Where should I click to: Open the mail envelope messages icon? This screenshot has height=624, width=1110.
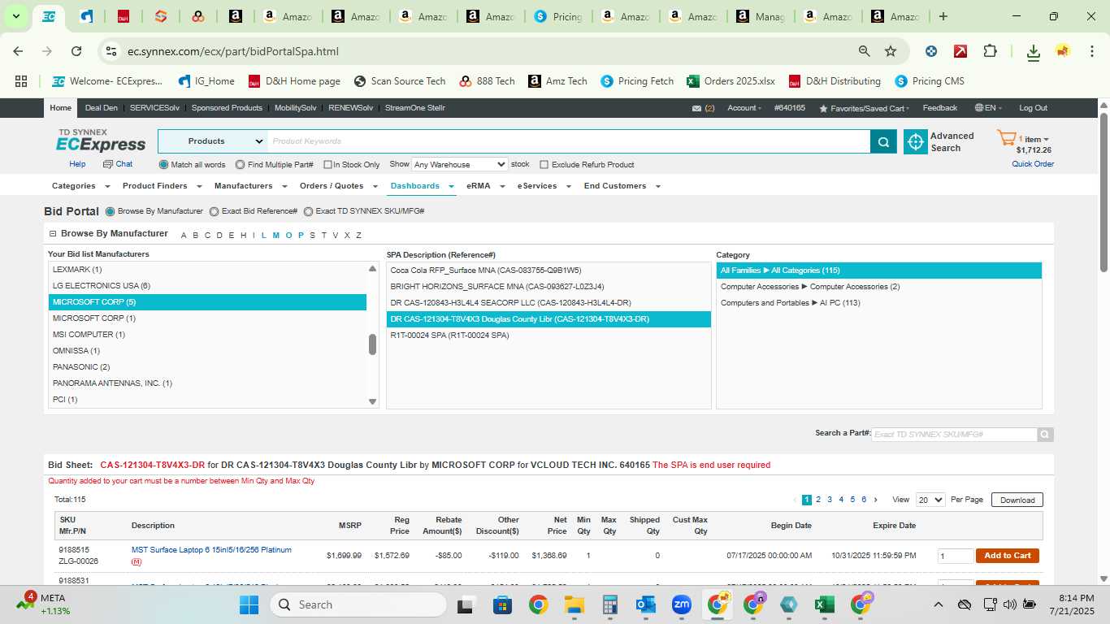[697, 108]
